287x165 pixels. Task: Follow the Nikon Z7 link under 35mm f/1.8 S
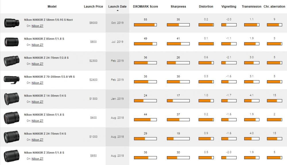37,159
